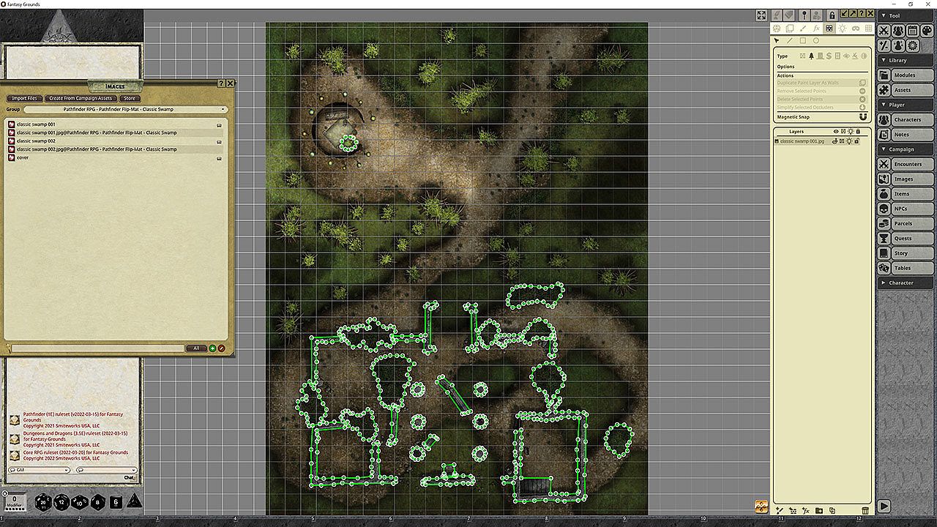Open the Group dropdown in Images window

coord(124,109)
